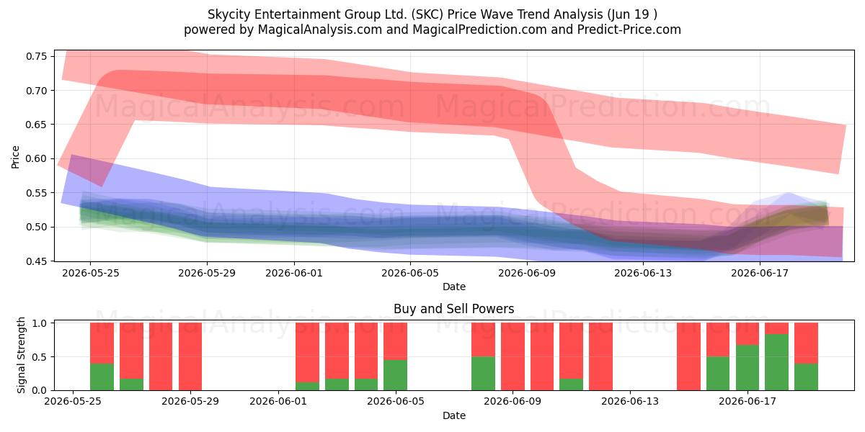Click the 2026-06-05 date tick under bar chart
The height and width of the screenshot is (432, 865).
[x=396, y=402]
